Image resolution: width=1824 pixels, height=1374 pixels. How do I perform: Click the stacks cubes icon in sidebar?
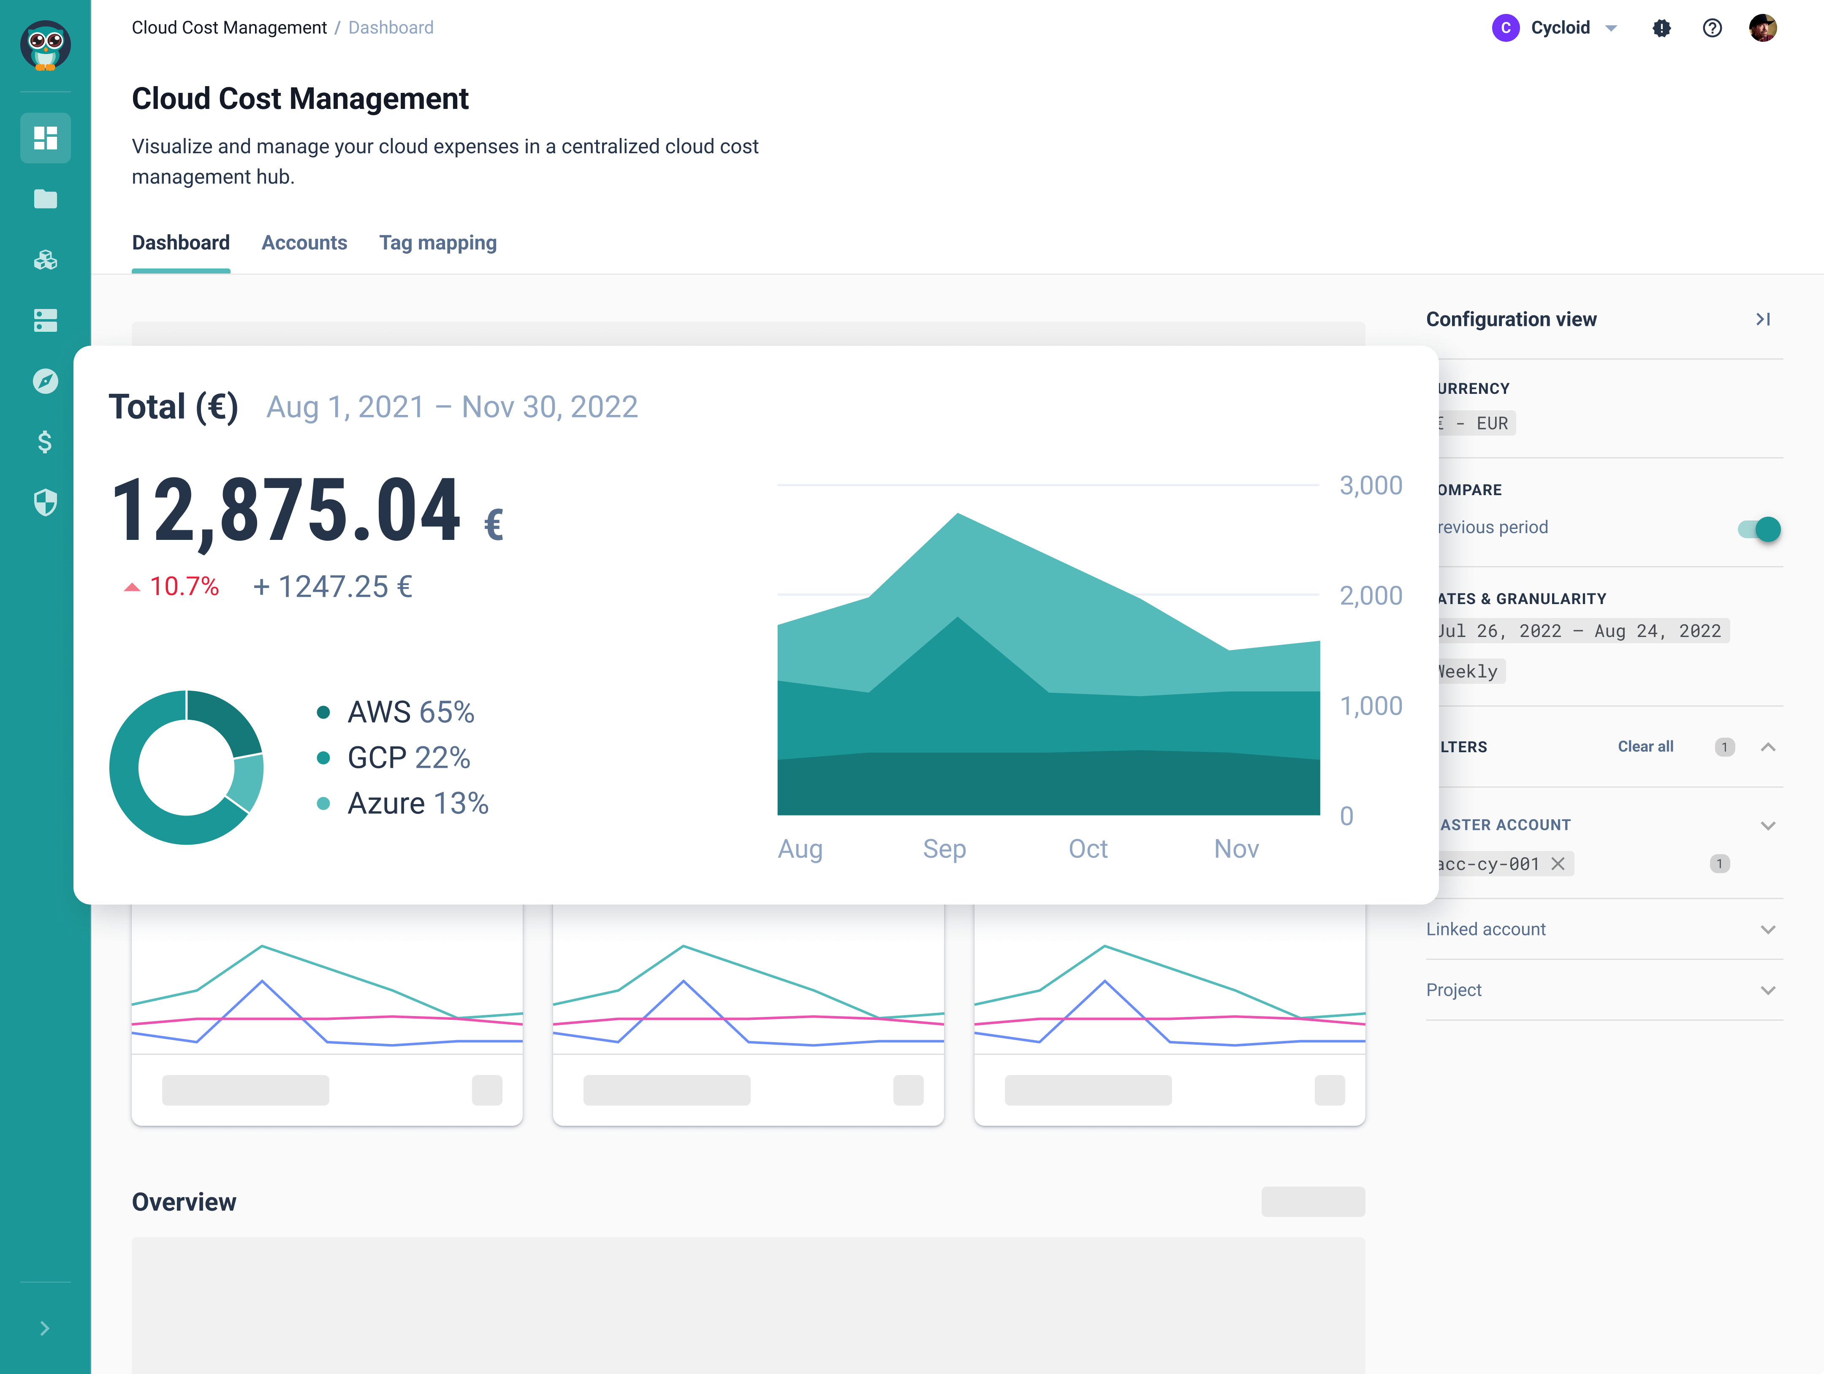coord(45,260)
